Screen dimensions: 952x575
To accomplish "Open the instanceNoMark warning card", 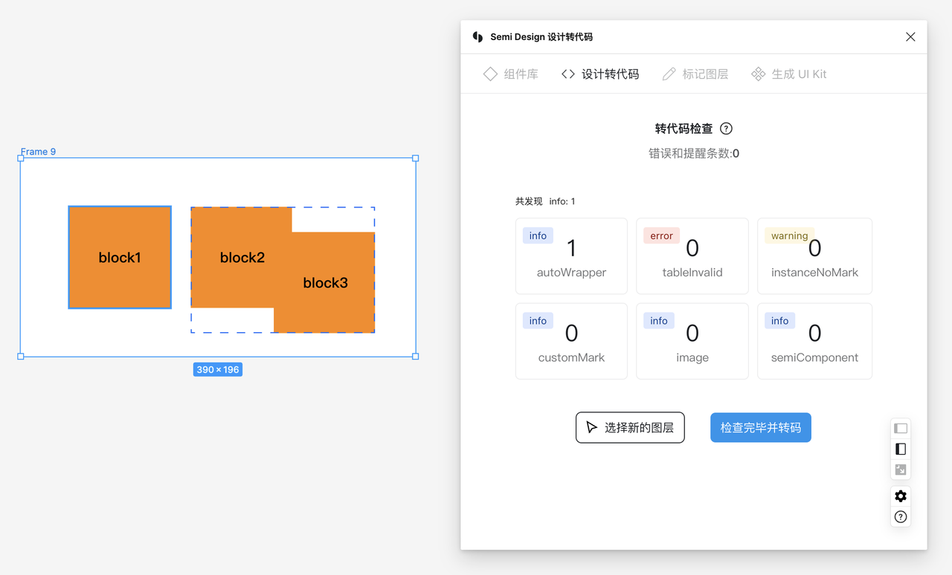I will pos(814,256).
